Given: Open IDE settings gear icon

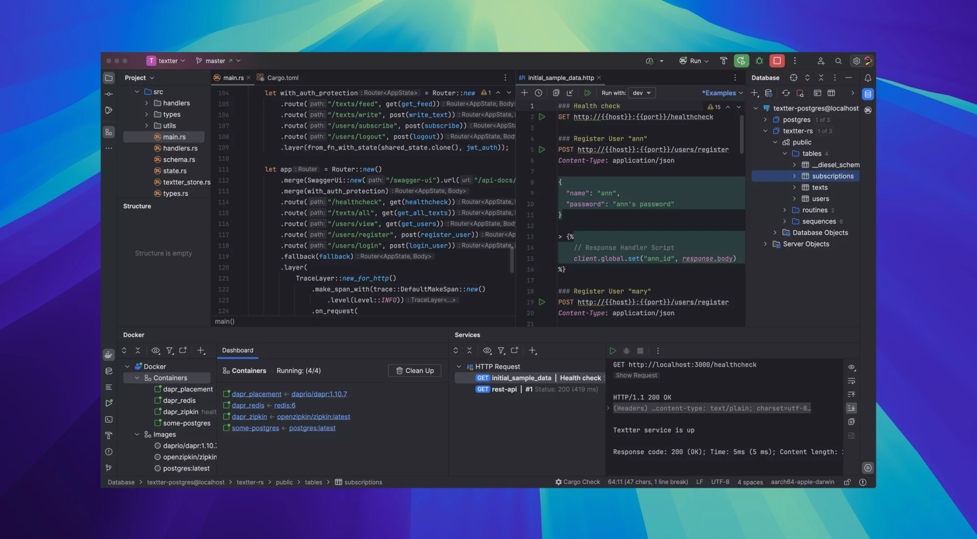Looking at the screenshot, I should 856,61.
